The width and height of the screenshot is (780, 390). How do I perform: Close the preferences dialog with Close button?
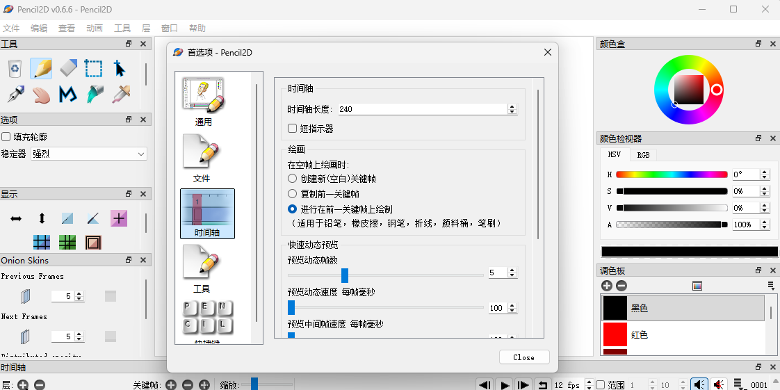523,357
